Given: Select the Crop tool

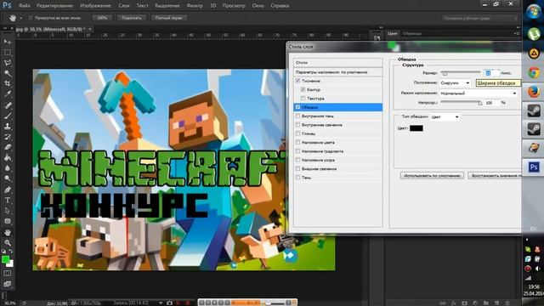Looking at the screenshot, I should click(x=8, y=83).
